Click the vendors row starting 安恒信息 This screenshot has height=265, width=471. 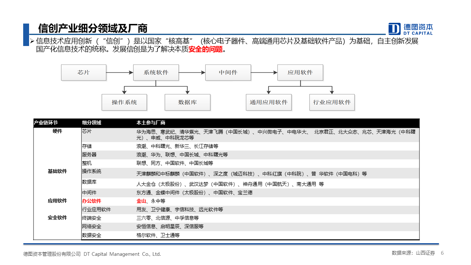(170, 226)
